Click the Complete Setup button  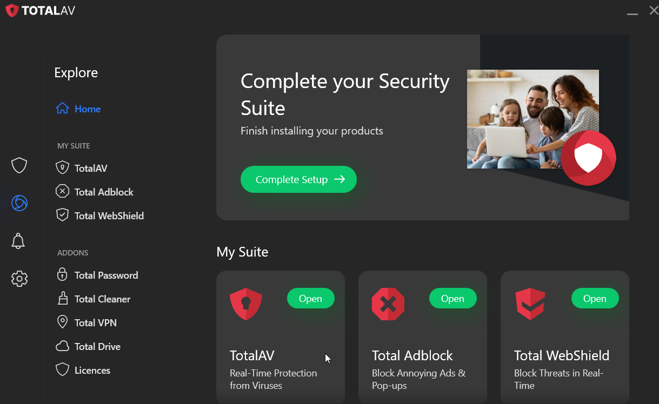298,179
